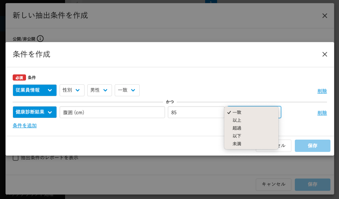Click the 条件を追加 link
The width and height of the screenshot is (339, 199).
click(25, 126)
